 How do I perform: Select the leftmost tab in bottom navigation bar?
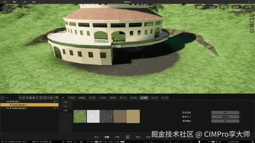(x=96, y=137)
